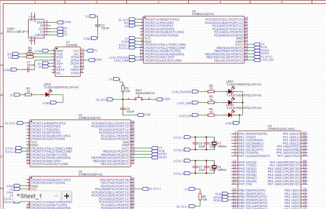
Task: Click the 5V net port above C2
Action: [x=93, y=16]
